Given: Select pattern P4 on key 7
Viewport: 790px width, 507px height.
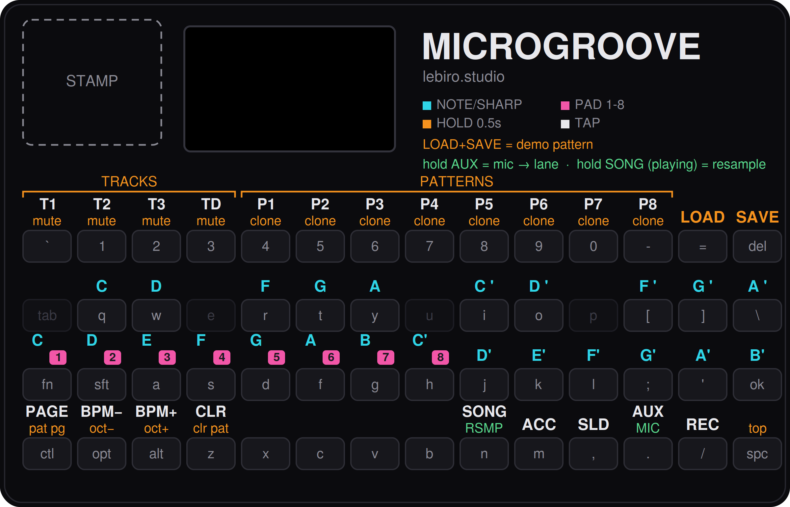Looking at the screenshot, I should [430, 246].
